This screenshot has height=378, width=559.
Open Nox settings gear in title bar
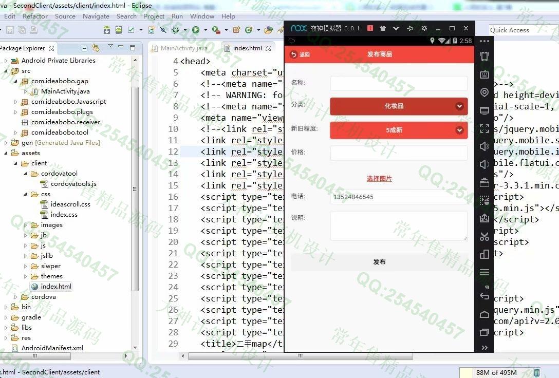424,28
